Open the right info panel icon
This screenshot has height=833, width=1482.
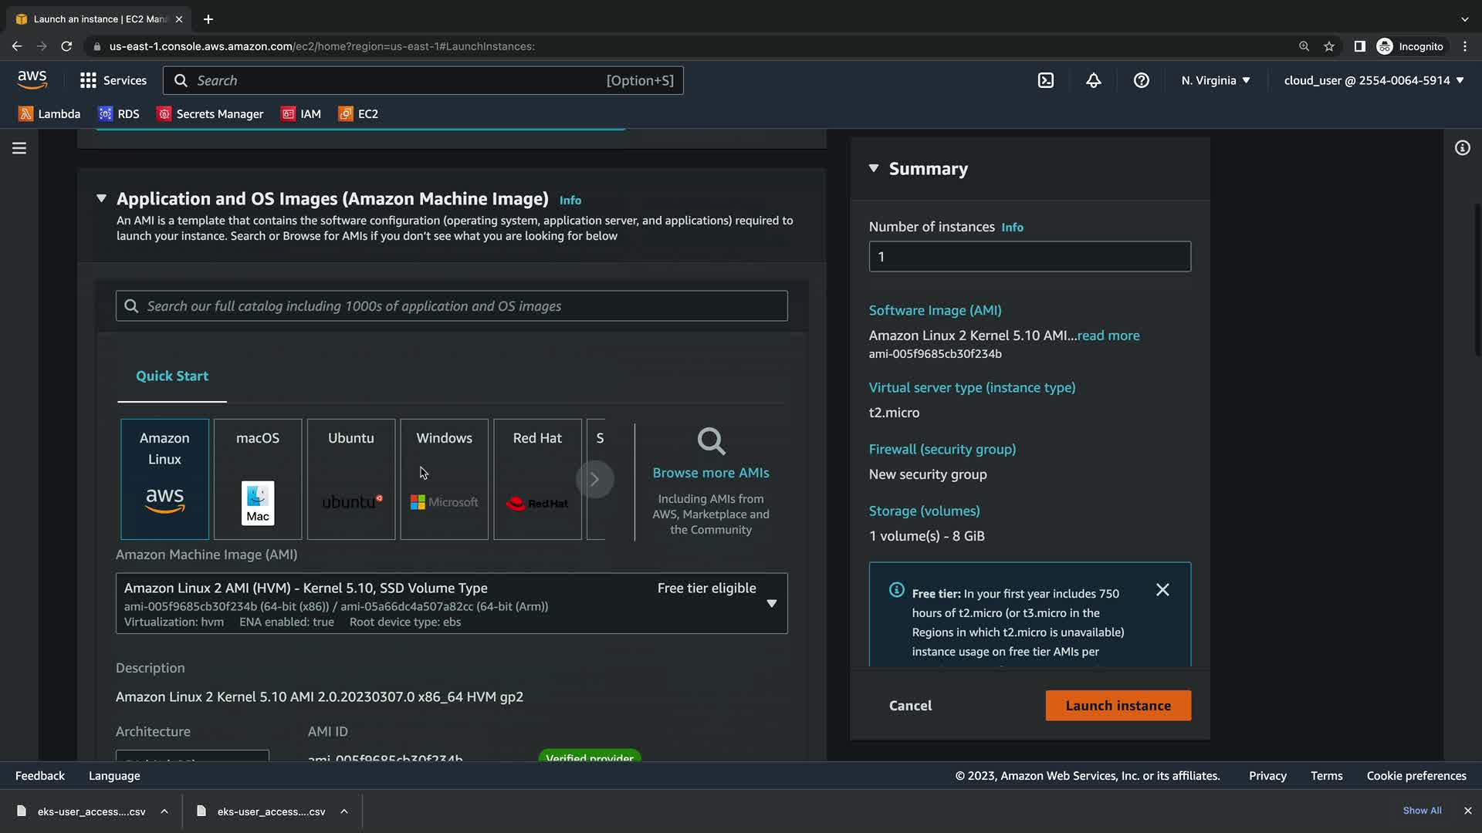1462,148
